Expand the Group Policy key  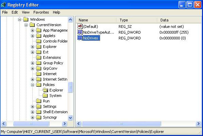(x=32, y=63)
